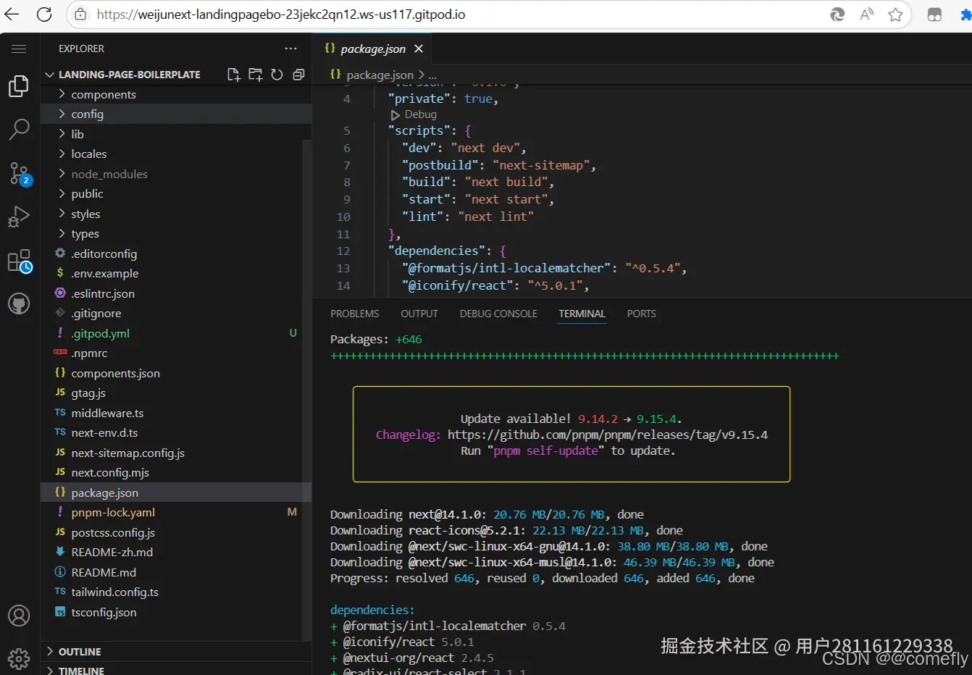Click the Debug codelens above scripts
The height and width of the screenshot is (675, 972).
(419, 114)
